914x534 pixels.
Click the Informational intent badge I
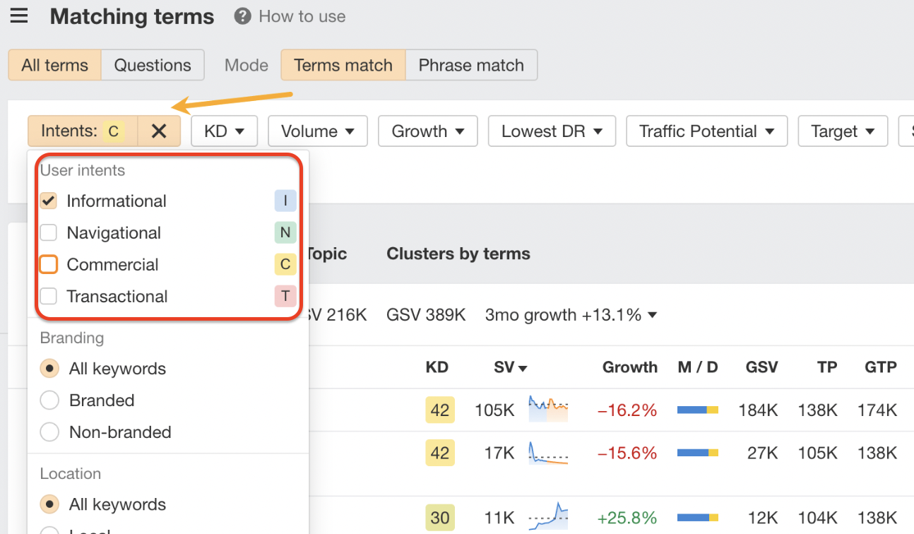[x=285, y=201]
